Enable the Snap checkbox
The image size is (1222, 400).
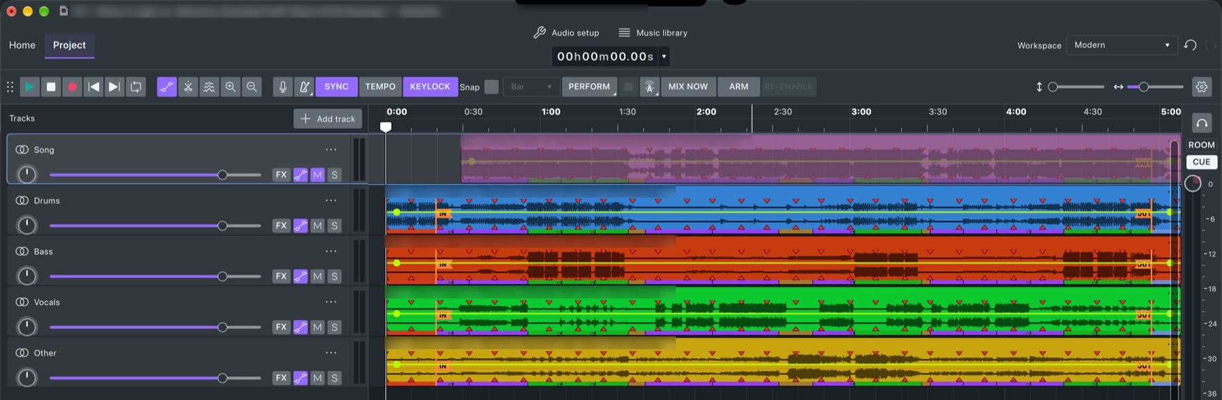[492, 87]
